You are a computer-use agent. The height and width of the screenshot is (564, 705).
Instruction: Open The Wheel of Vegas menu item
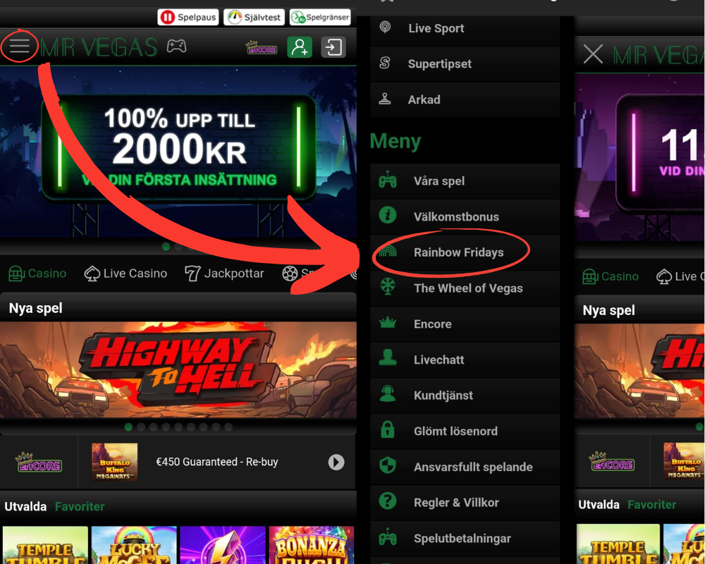(467, 288)
